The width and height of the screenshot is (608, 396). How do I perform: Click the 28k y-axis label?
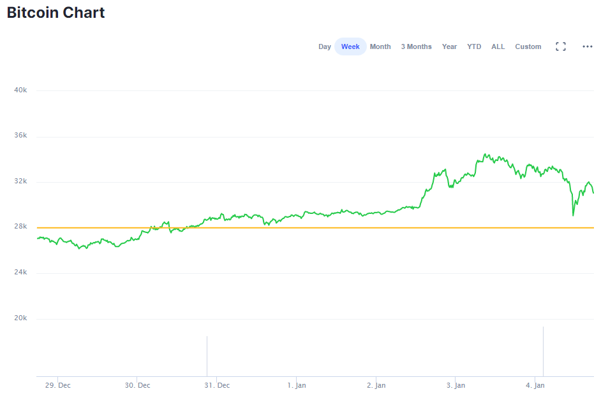tap(20, 226)
